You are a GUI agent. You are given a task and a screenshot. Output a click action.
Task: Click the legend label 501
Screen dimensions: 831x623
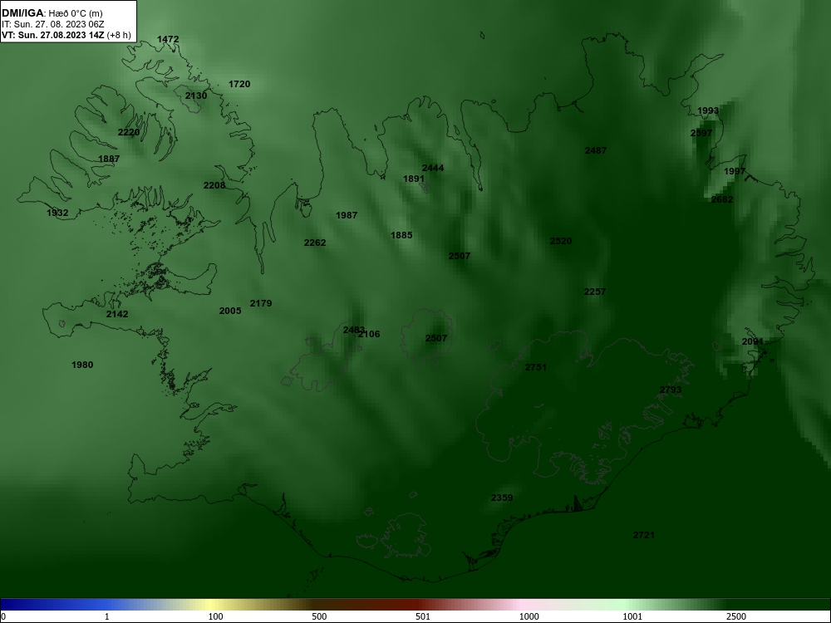423,616
